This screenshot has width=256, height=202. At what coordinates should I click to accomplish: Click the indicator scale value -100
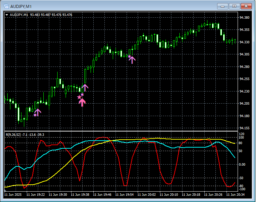point(242,189)
